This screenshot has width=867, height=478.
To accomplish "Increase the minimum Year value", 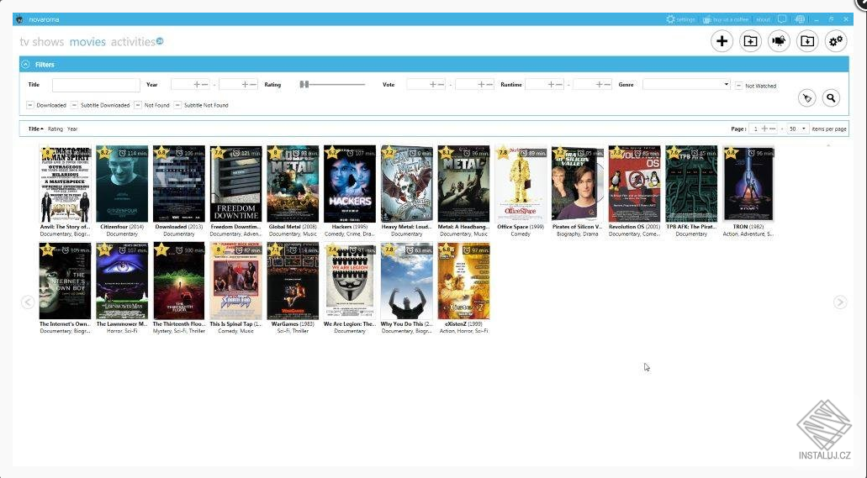I will click(196, 85).
